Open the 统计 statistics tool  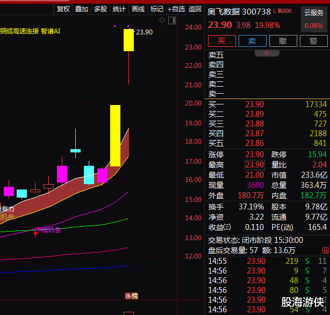119,9
